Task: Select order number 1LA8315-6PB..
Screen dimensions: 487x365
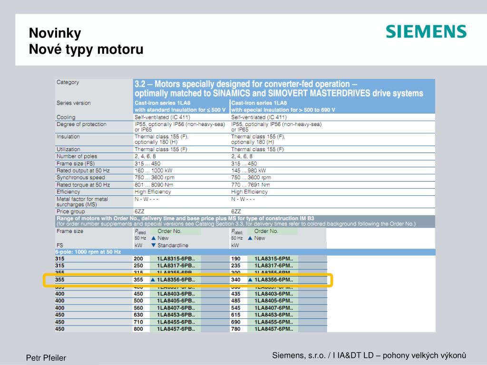Action: click(176, 259)
